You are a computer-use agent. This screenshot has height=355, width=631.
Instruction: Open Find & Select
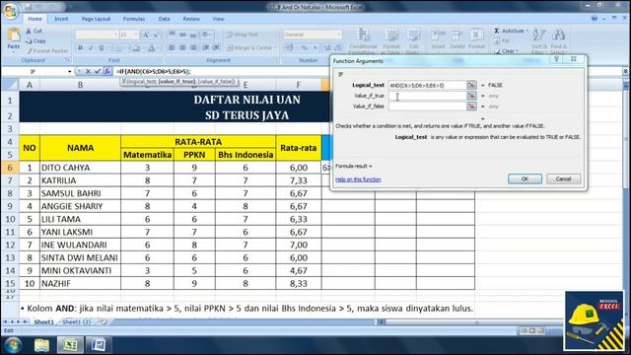coord(558,40)
